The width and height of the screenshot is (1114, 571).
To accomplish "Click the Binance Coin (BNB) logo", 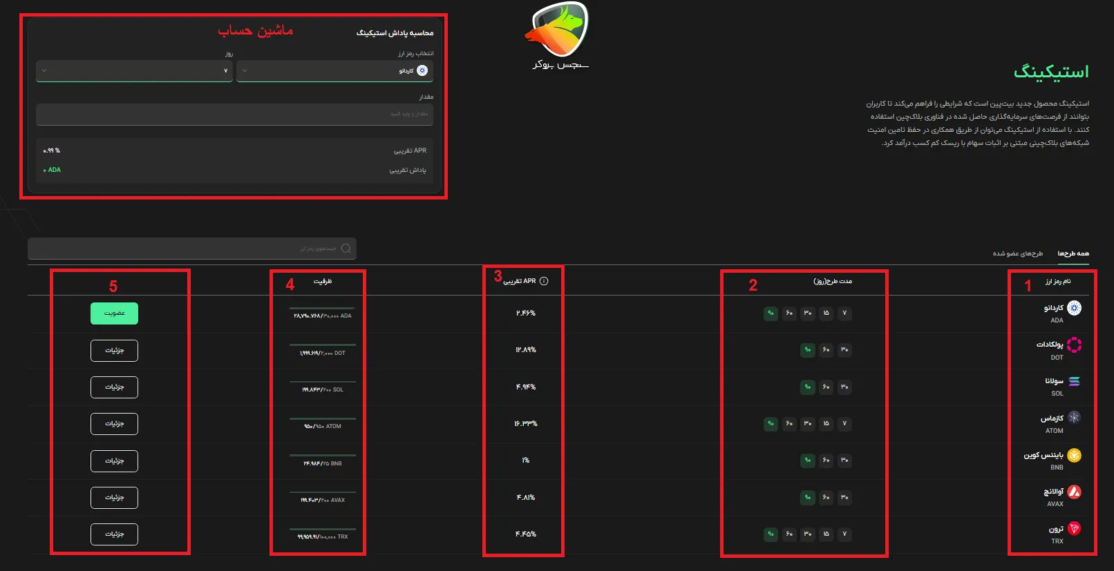I will pyautogui.click(x=1074, y=455).
